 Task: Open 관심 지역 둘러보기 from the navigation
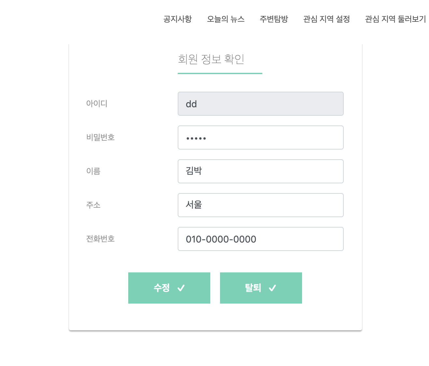click(x=395, y=19)
